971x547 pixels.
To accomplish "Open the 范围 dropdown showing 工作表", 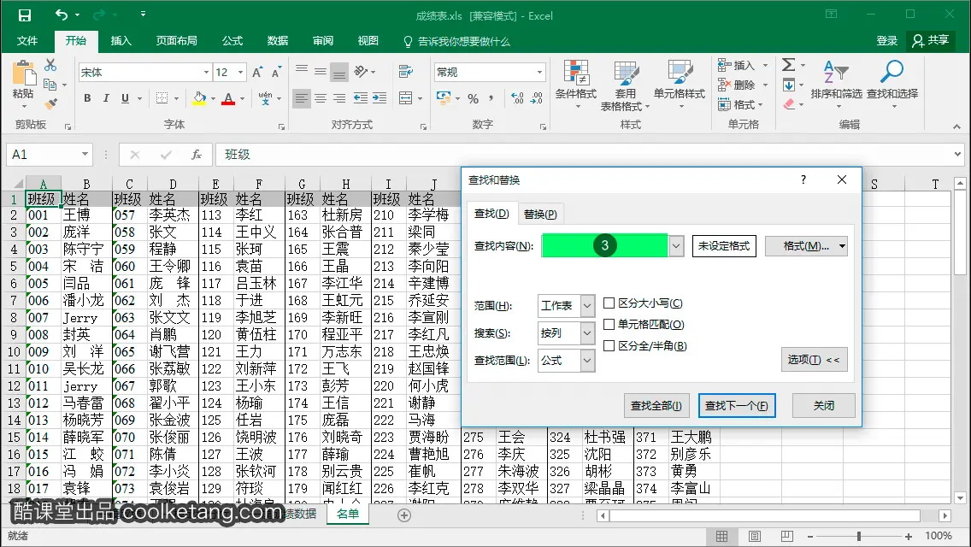I will (x=586, y=305).
